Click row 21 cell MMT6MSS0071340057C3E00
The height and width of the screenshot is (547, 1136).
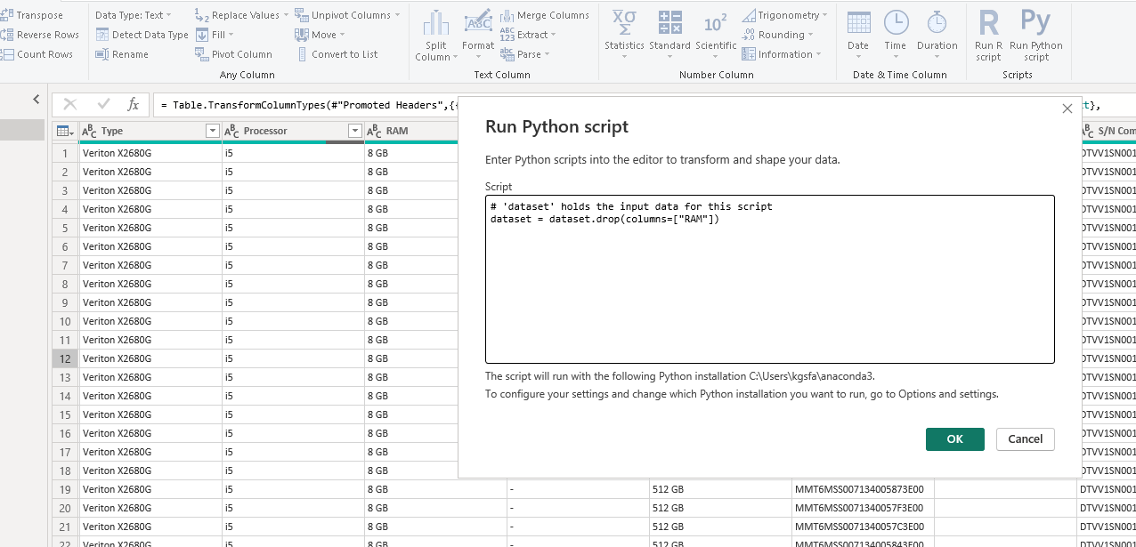(863, 527)
